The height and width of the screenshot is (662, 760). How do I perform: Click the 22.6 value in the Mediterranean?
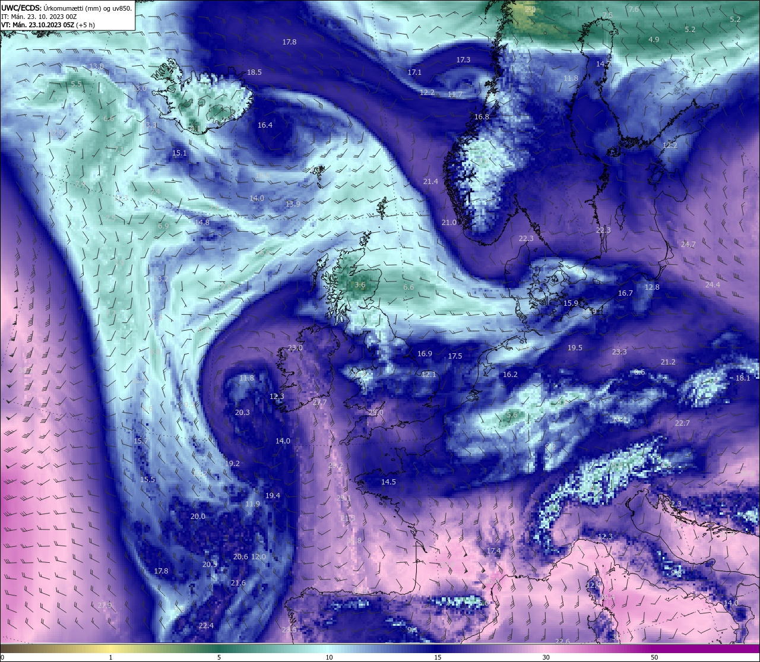(562, 641)
